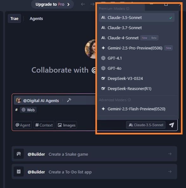Click the hammer tools icon beside Digital AI Agents
This screenshot has width=186, height=188.
tap(69, 100)
